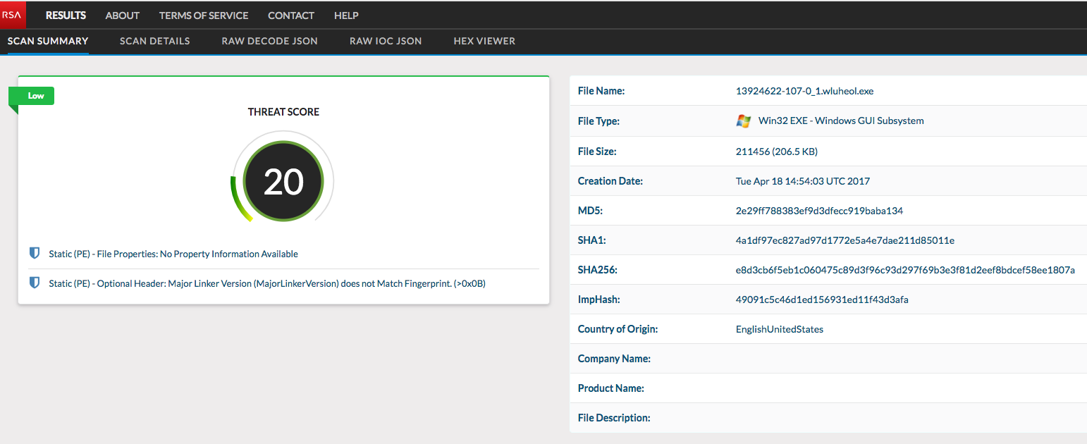Open the HEX VIEWER tab
Viewport: 1087px width, 444px height.
484,41
